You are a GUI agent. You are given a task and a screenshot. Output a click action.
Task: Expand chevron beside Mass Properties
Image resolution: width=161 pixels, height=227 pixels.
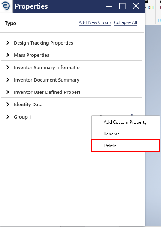8,55
